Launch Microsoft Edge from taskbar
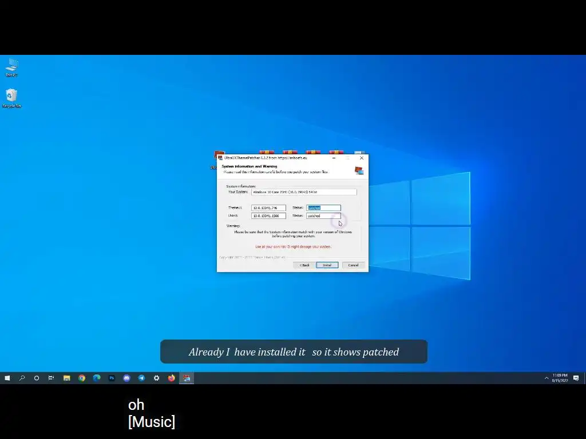 [97, 378]
